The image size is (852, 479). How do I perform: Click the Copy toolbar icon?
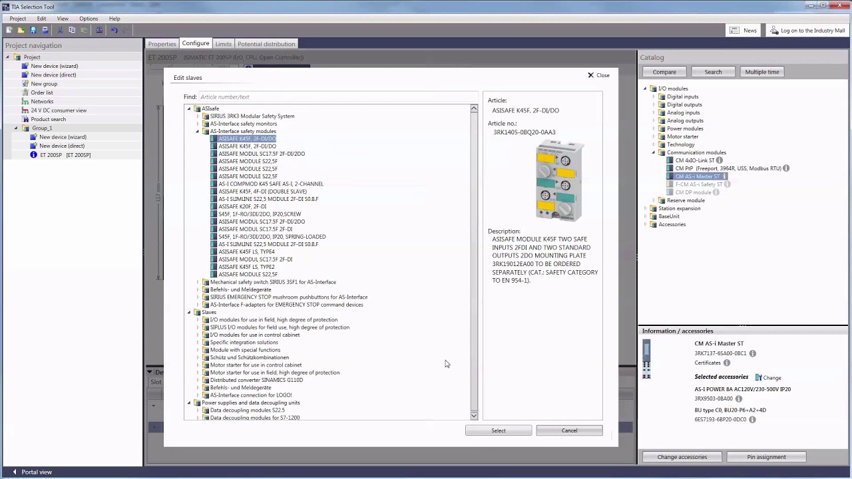72,30
